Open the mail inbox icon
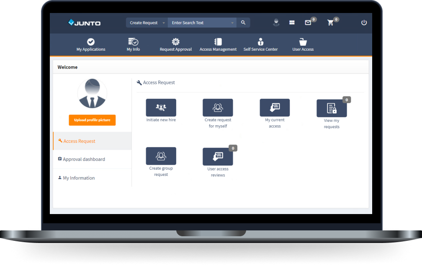Image resolution: width=422 pixels, height=266 pixels. click(308, 23)
